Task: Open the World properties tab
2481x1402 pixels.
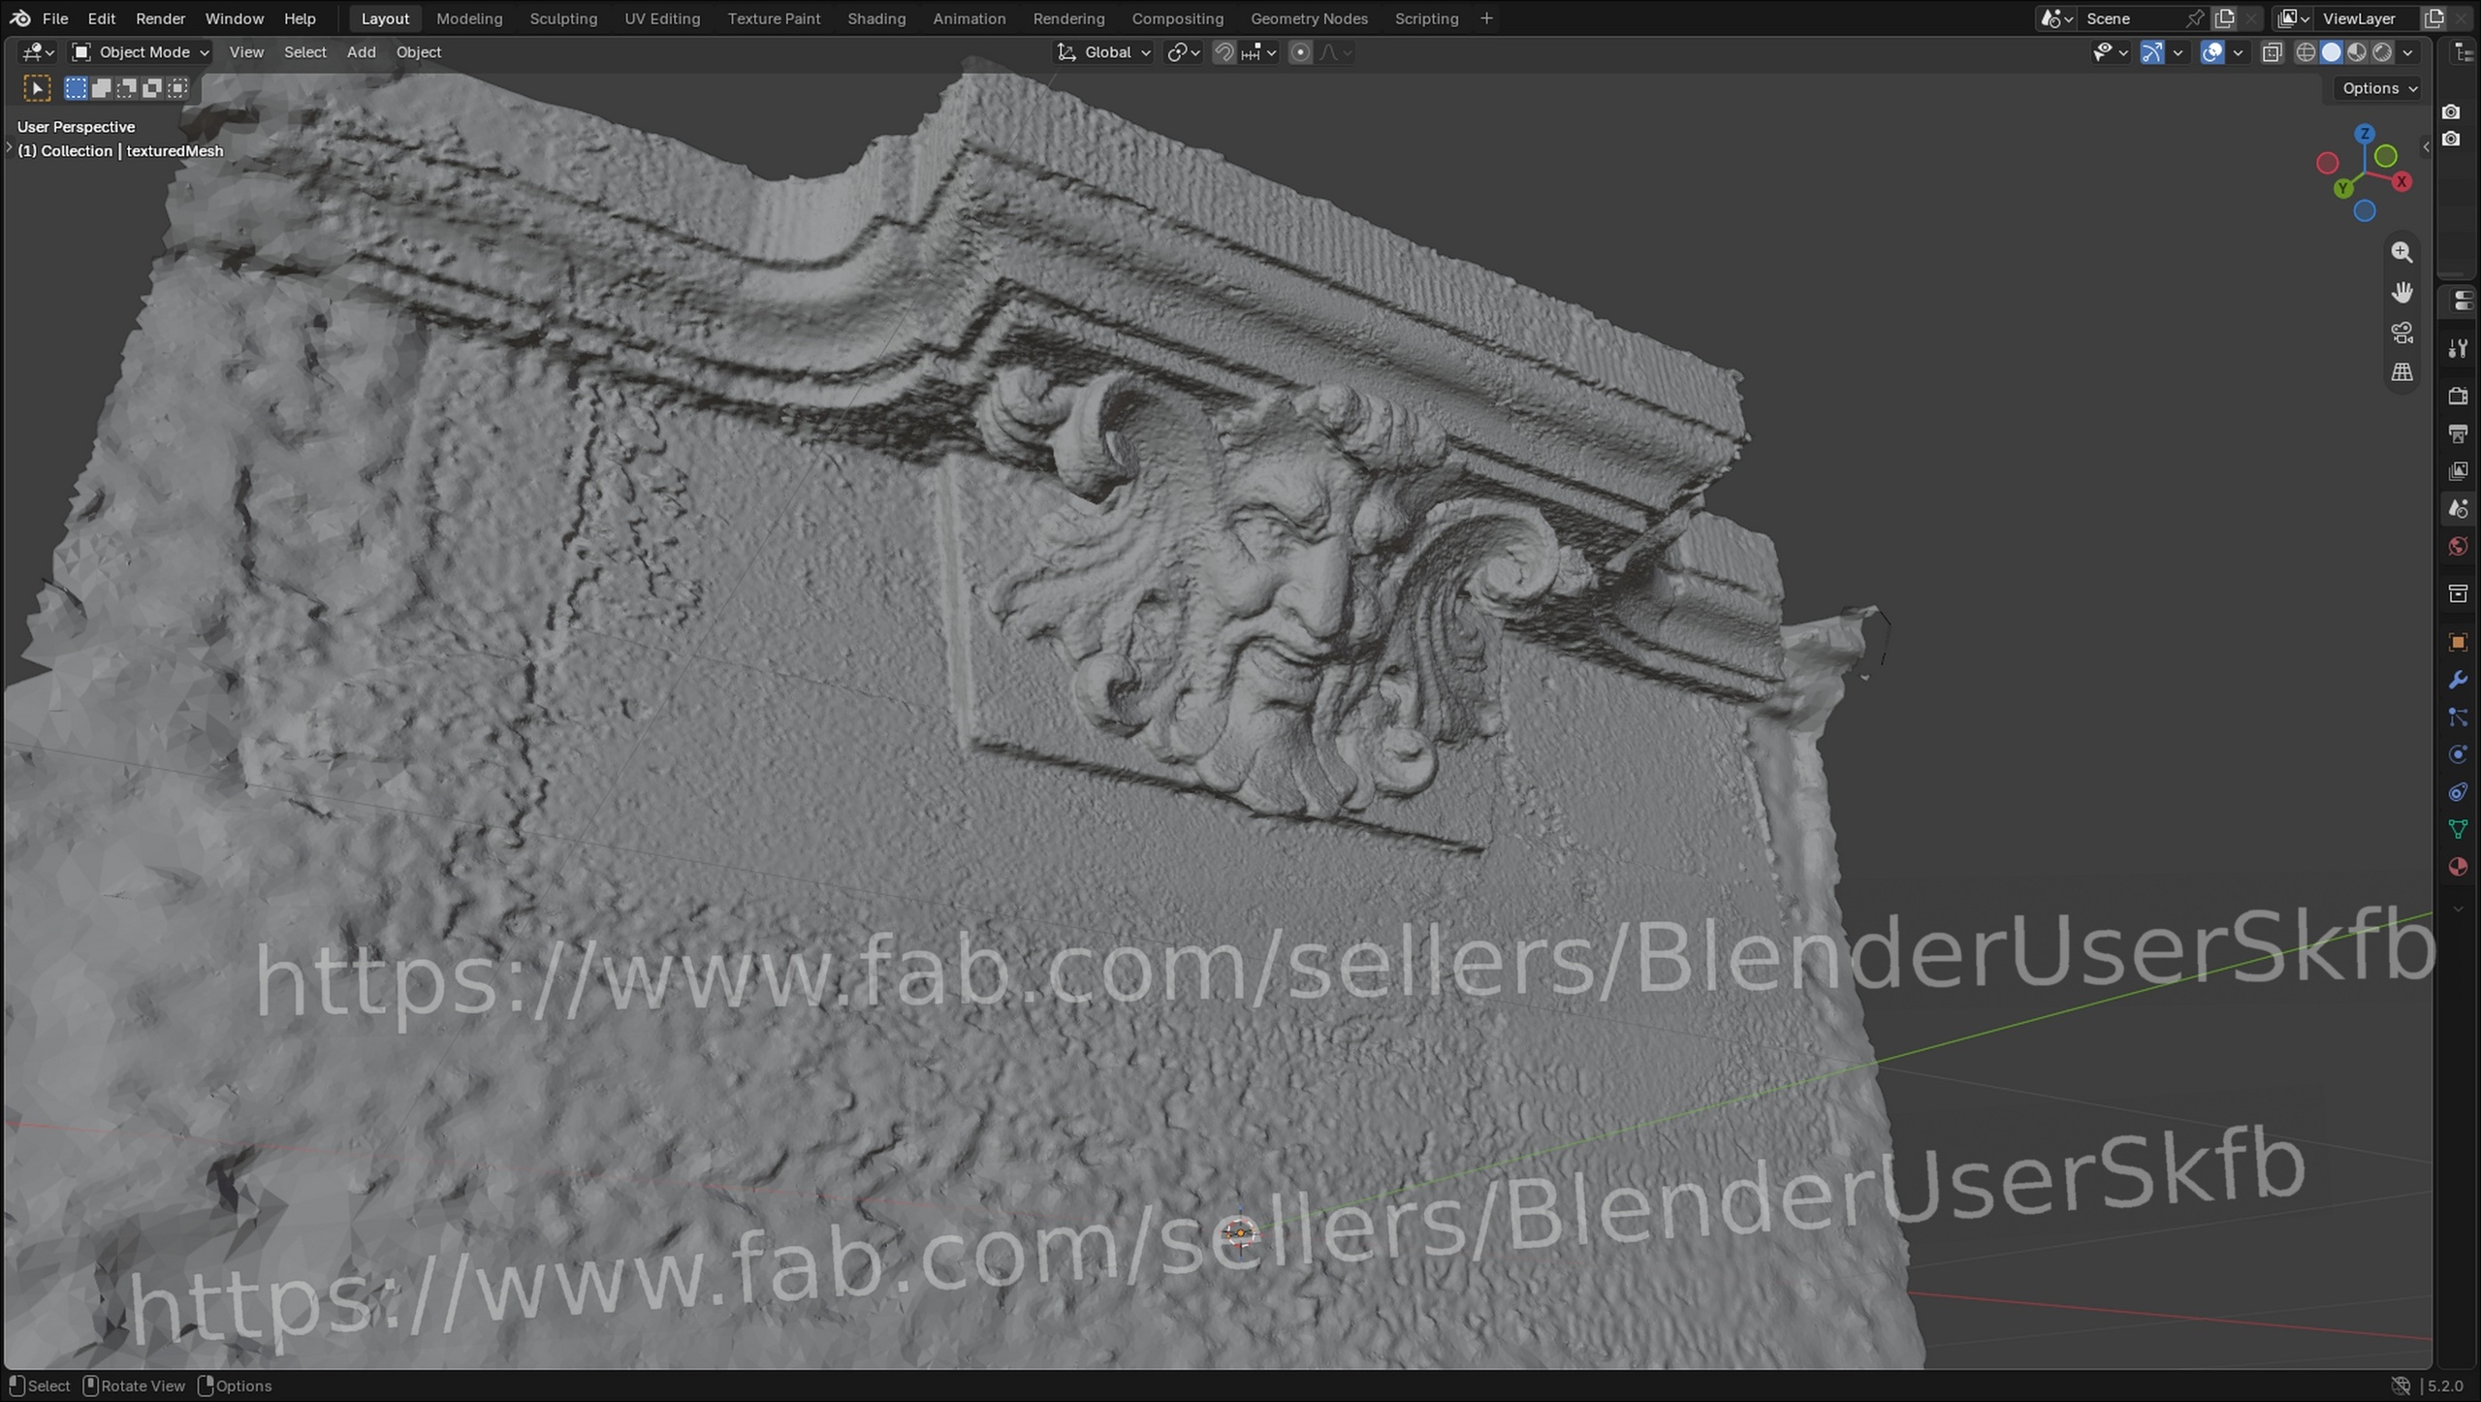Action: [2457, 547]
